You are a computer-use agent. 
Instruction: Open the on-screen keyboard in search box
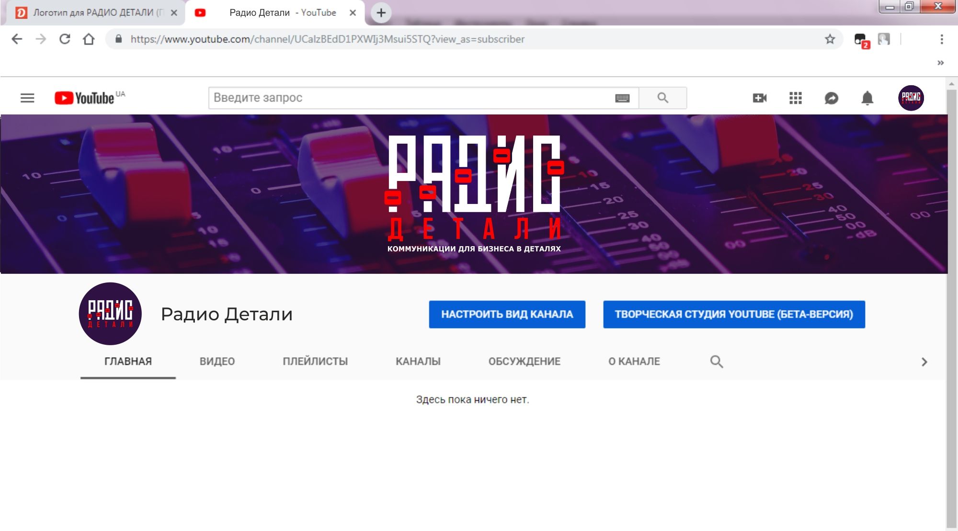[622, 98]
